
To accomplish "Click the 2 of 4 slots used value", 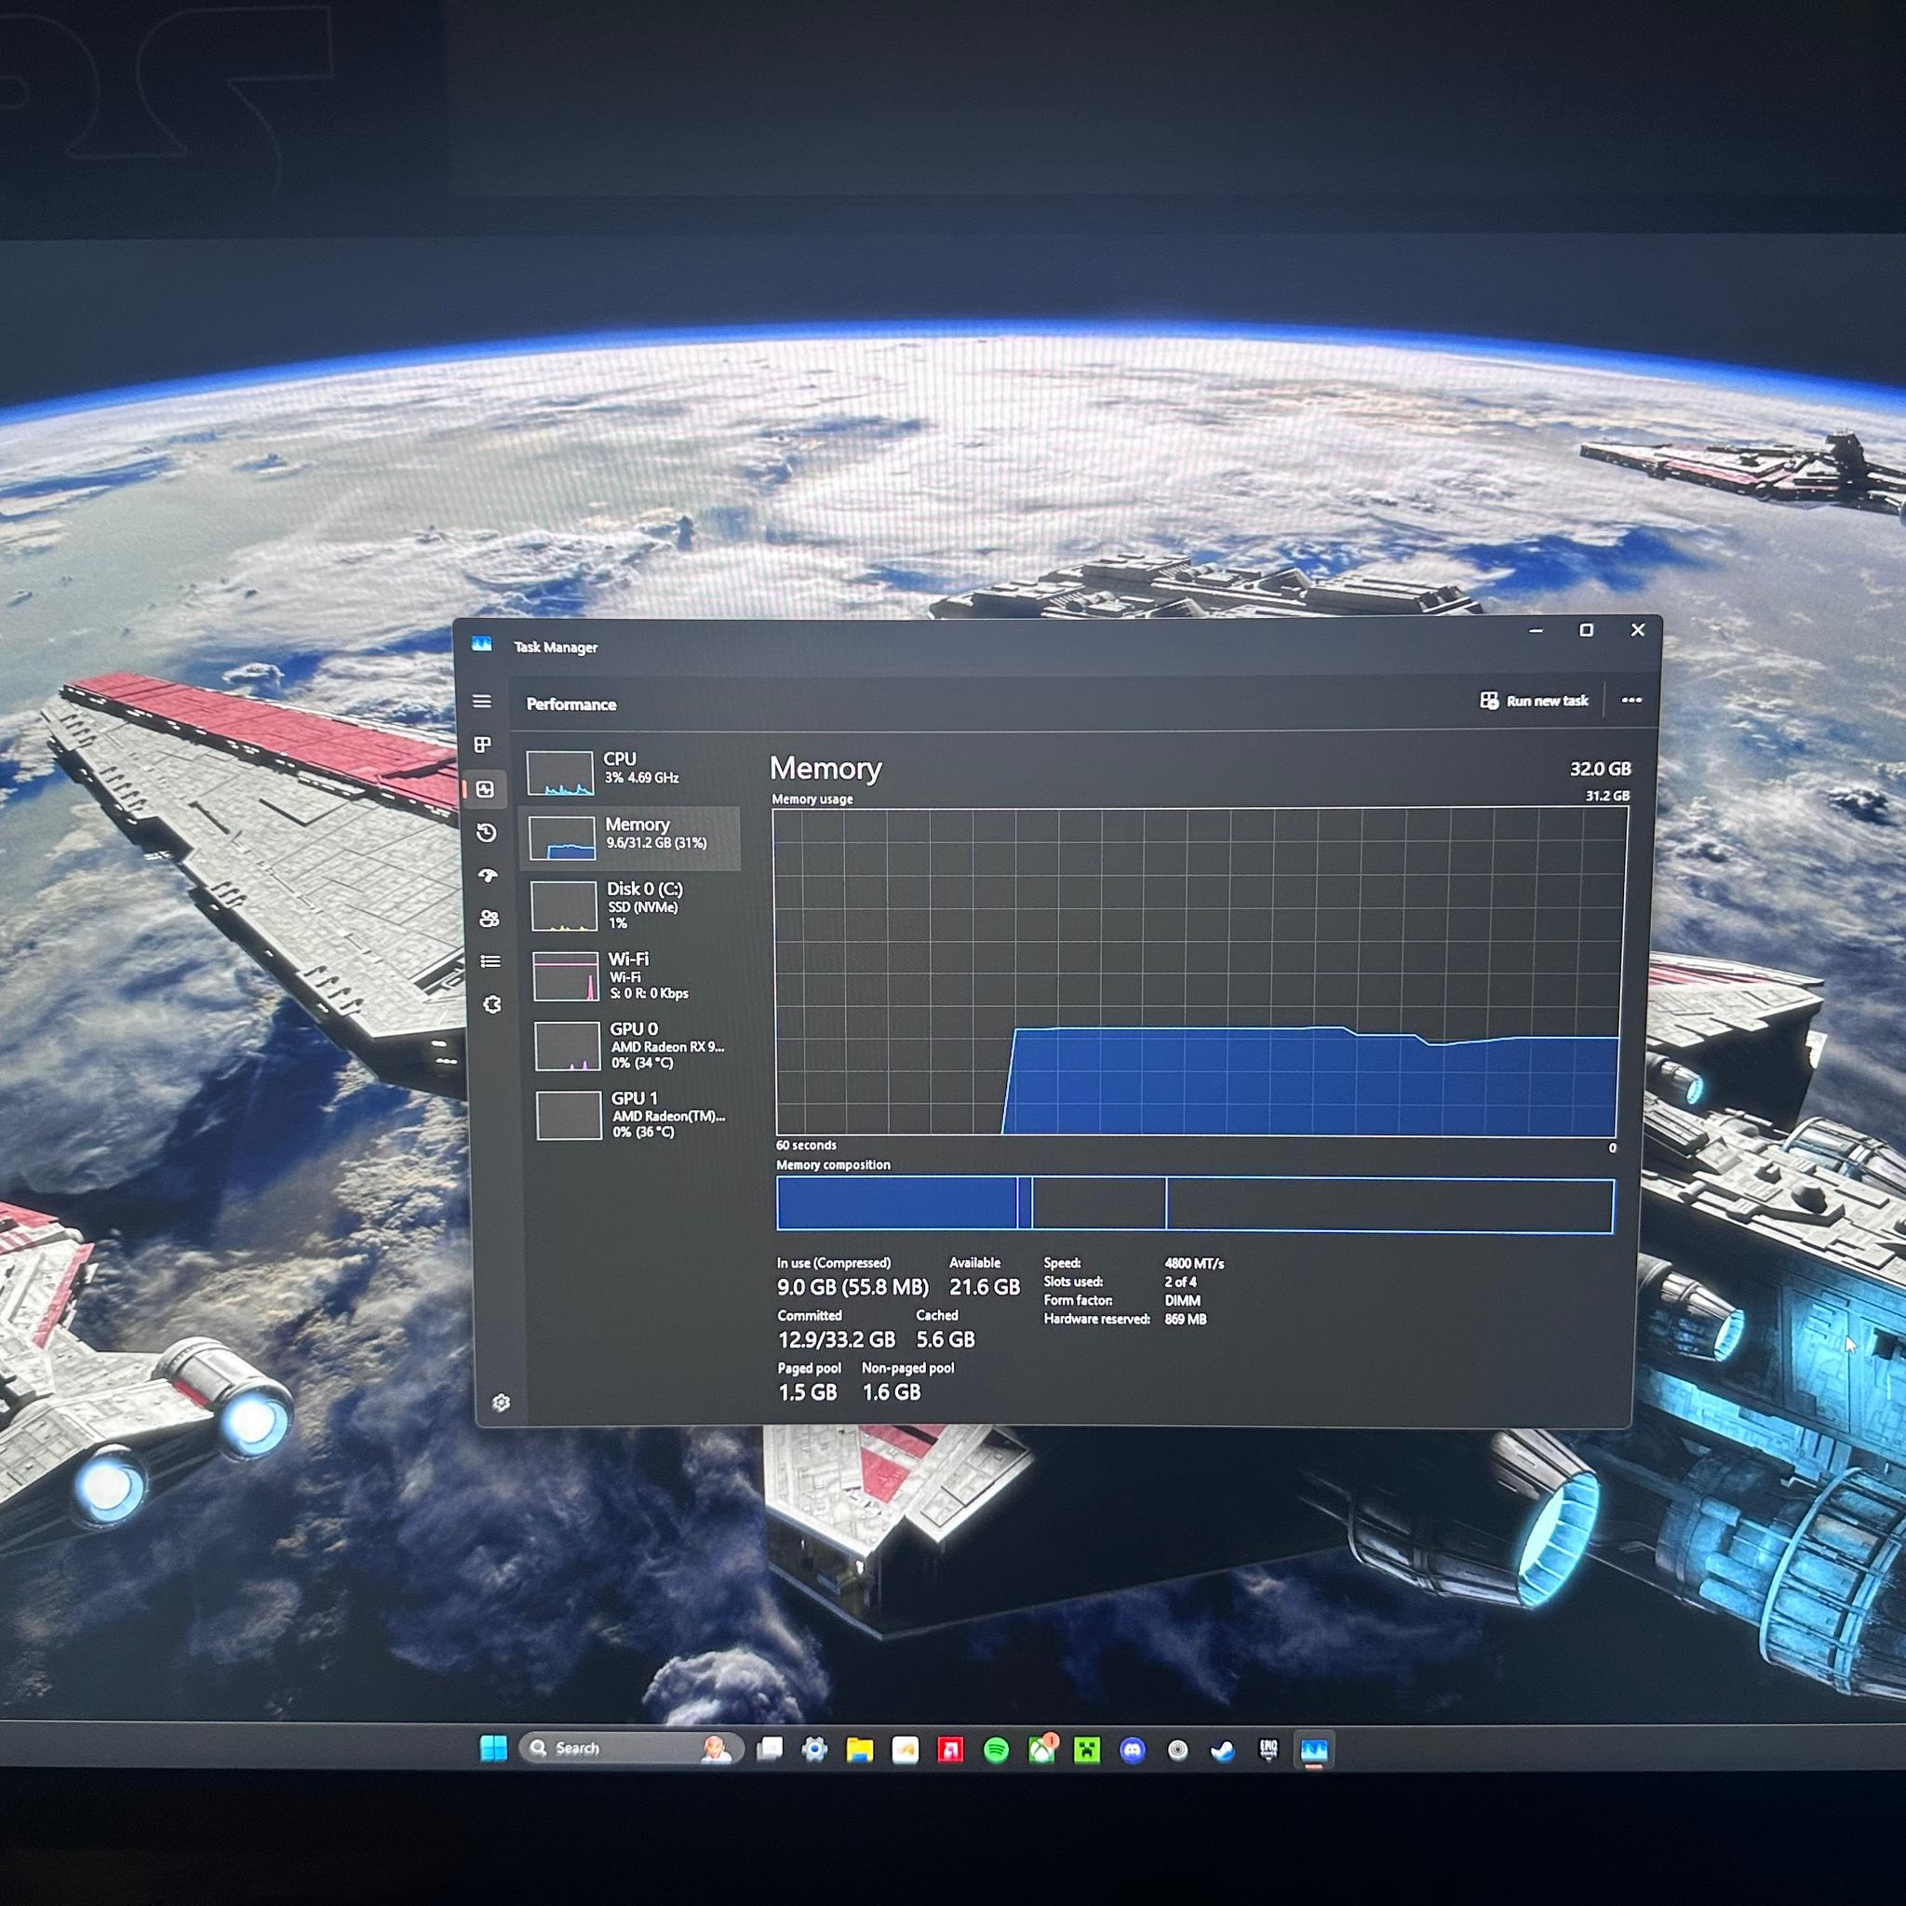I will pyautogui.click(x=1180, y=1282).
